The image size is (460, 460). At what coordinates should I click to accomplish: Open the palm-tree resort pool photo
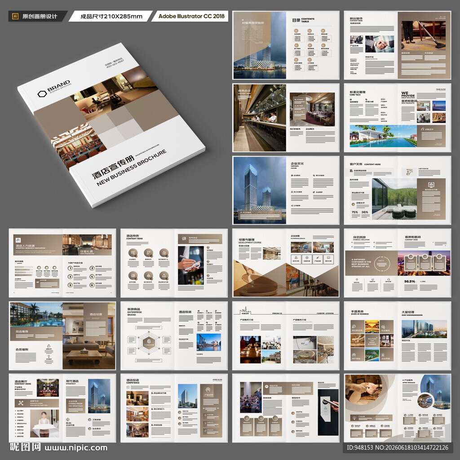click(x=36, y=314)
